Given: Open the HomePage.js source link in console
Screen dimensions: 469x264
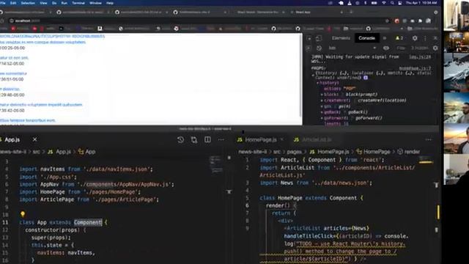Looking at the screenshot, I should [416, 68].
